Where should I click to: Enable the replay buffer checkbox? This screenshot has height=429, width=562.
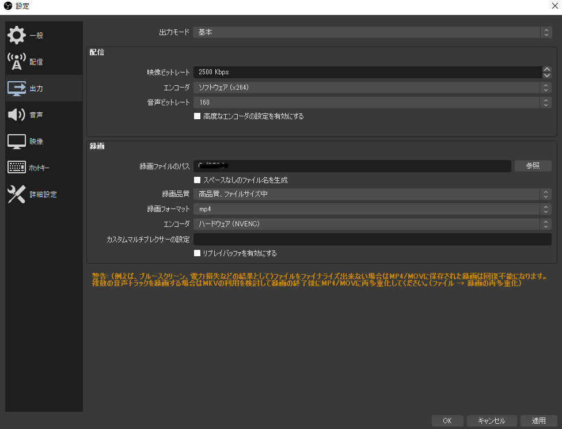(x=197, y=253)
